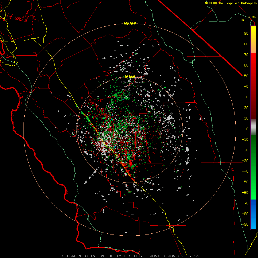This screenshot has height=258, width=258.
Task: Click the -60 value on the velocity scale
Action: tap(245, 193)
